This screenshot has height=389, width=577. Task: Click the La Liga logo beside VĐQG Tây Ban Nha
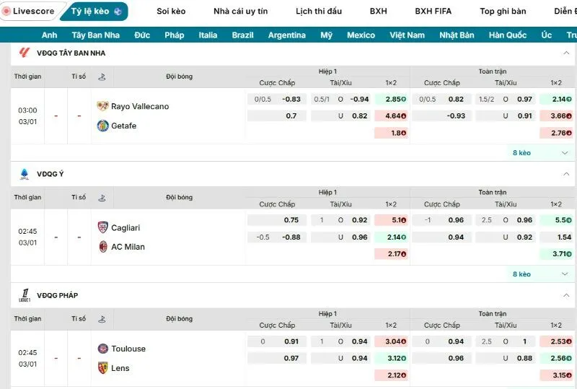[25, 53]
